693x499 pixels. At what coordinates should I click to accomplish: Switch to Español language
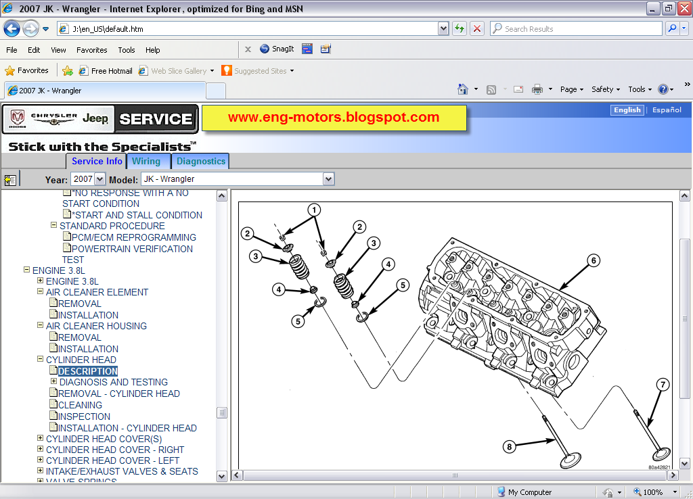(666, 110)
